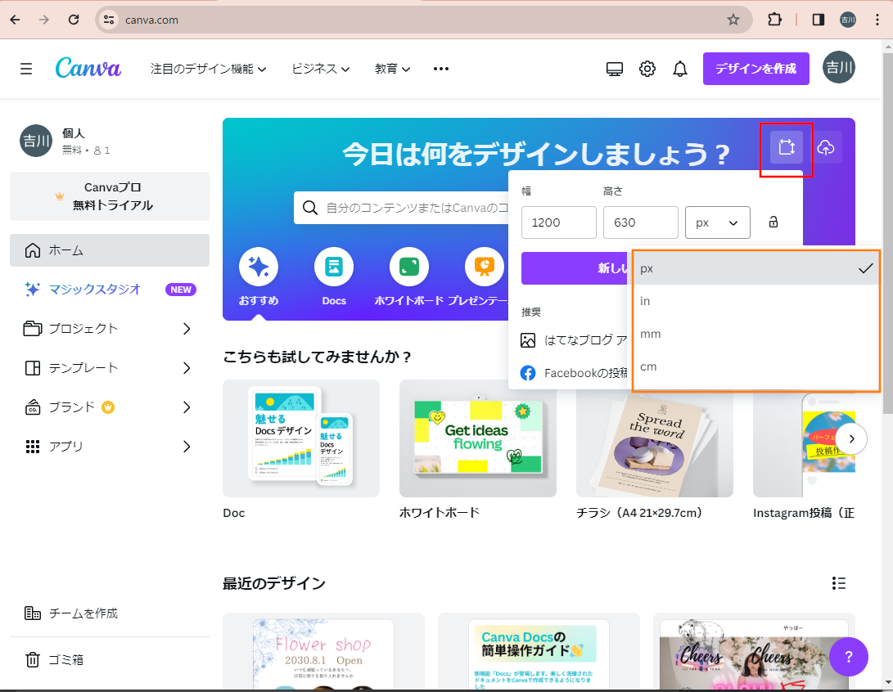Click the purple help question mark button
Screen dimensions: 893x692
(x=849, y=656)
